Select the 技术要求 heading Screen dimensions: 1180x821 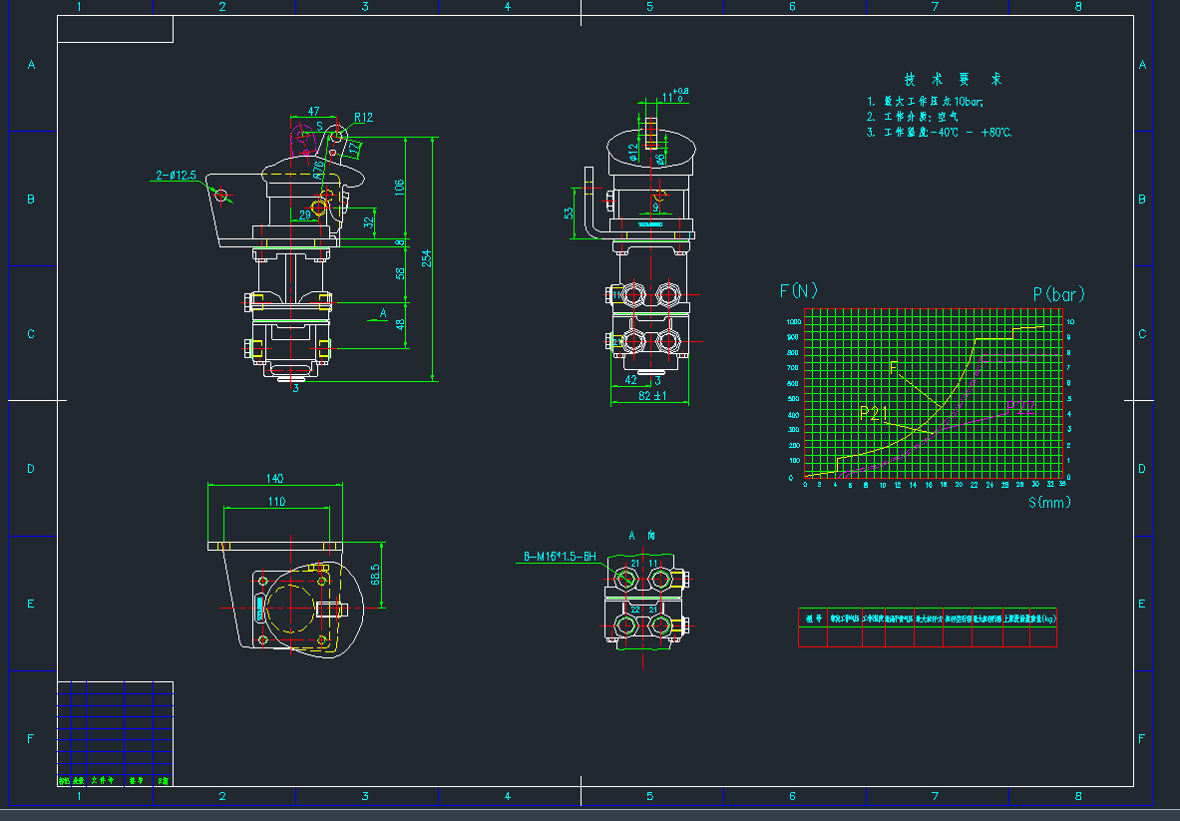click(x=953, y=79)
